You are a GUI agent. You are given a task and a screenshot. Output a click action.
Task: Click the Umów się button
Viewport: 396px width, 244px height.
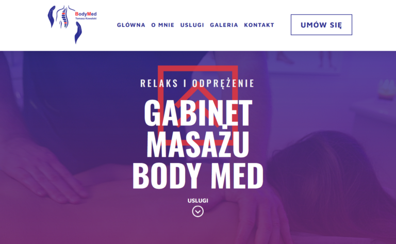click(321, 25)
